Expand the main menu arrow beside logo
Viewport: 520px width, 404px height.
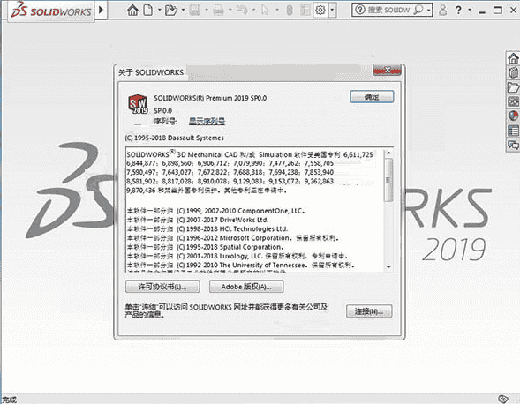(x=102, y=10)
